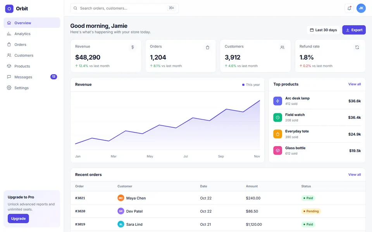Click customer name Maya Chen
The width and height of the screenshot is (372, 232).
pos(136,198)
